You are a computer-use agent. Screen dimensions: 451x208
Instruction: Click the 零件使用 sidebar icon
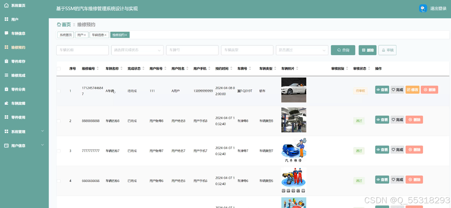(6, 117)
